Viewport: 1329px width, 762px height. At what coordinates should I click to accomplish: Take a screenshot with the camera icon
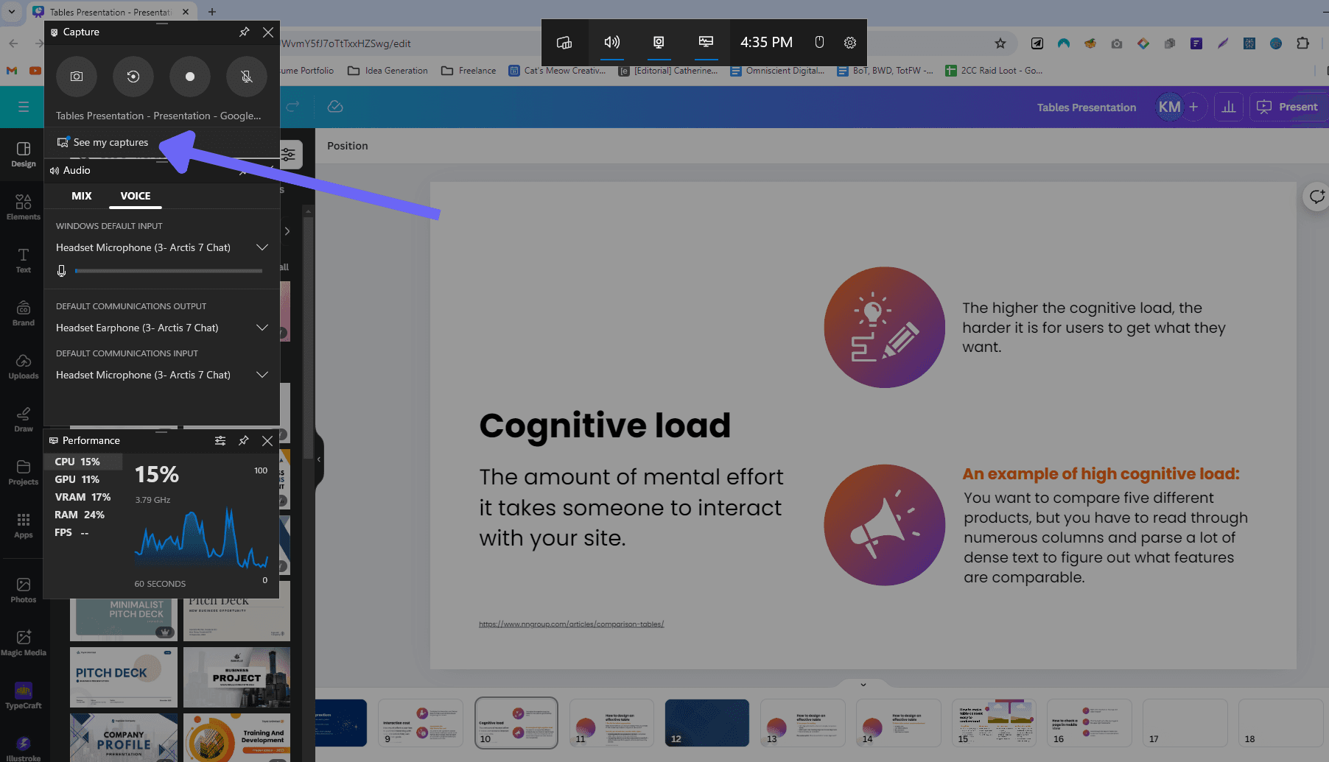click(77, 77)
